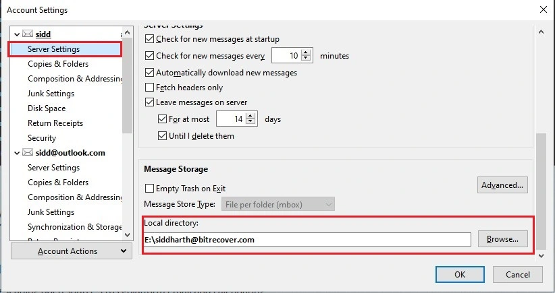Click the Advanced... button
Image resolution: width=555 pixels, height=293 pixels.
tap(502, 185)
